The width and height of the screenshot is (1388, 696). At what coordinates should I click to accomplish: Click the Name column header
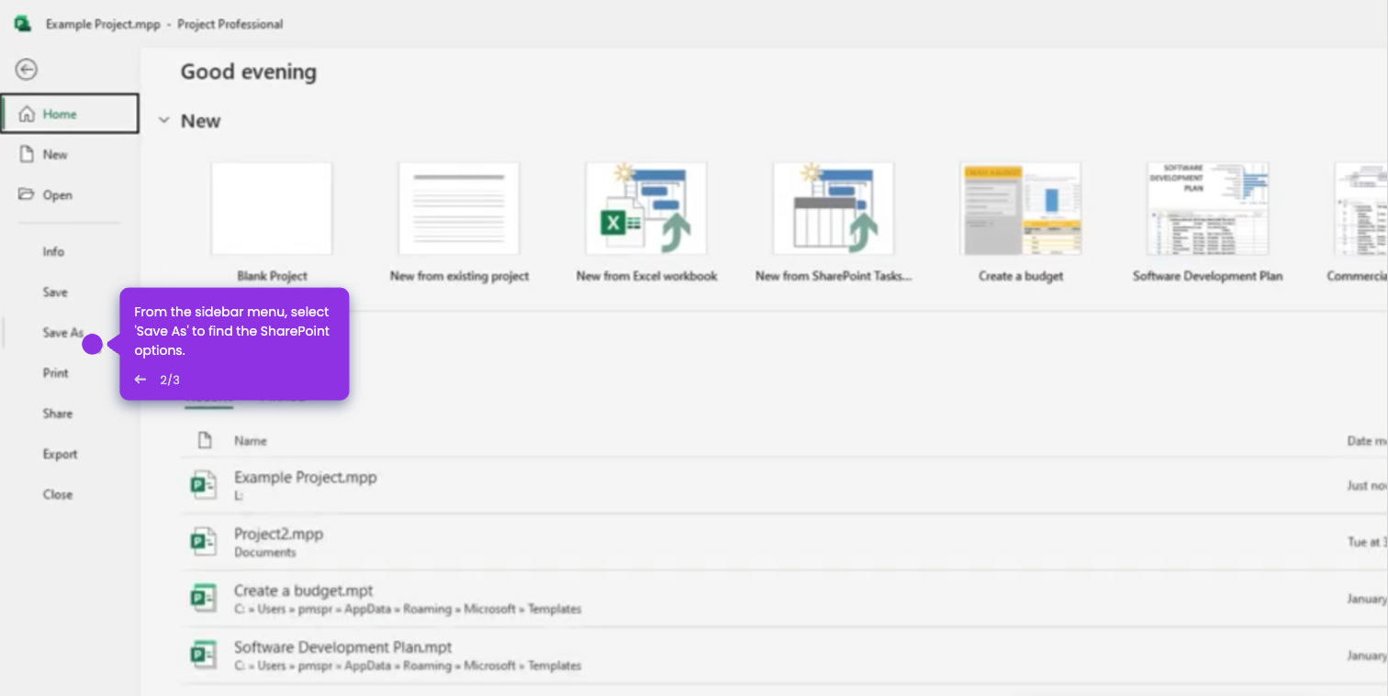click(250, 440)
